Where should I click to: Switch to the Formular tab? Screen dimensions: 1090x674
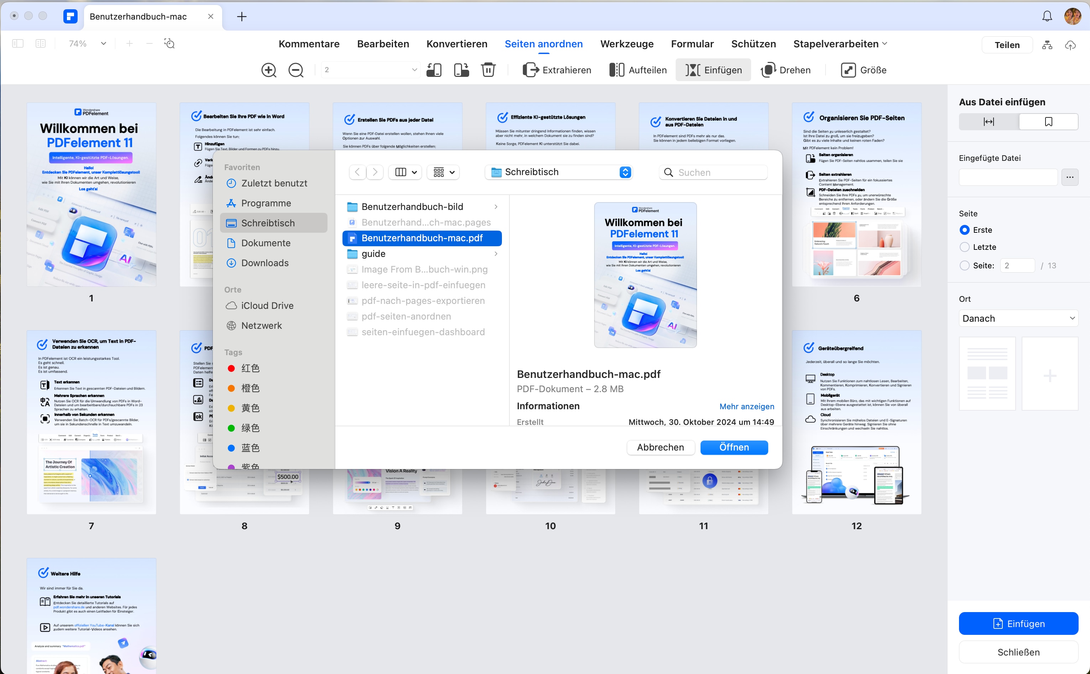(692, 44)
